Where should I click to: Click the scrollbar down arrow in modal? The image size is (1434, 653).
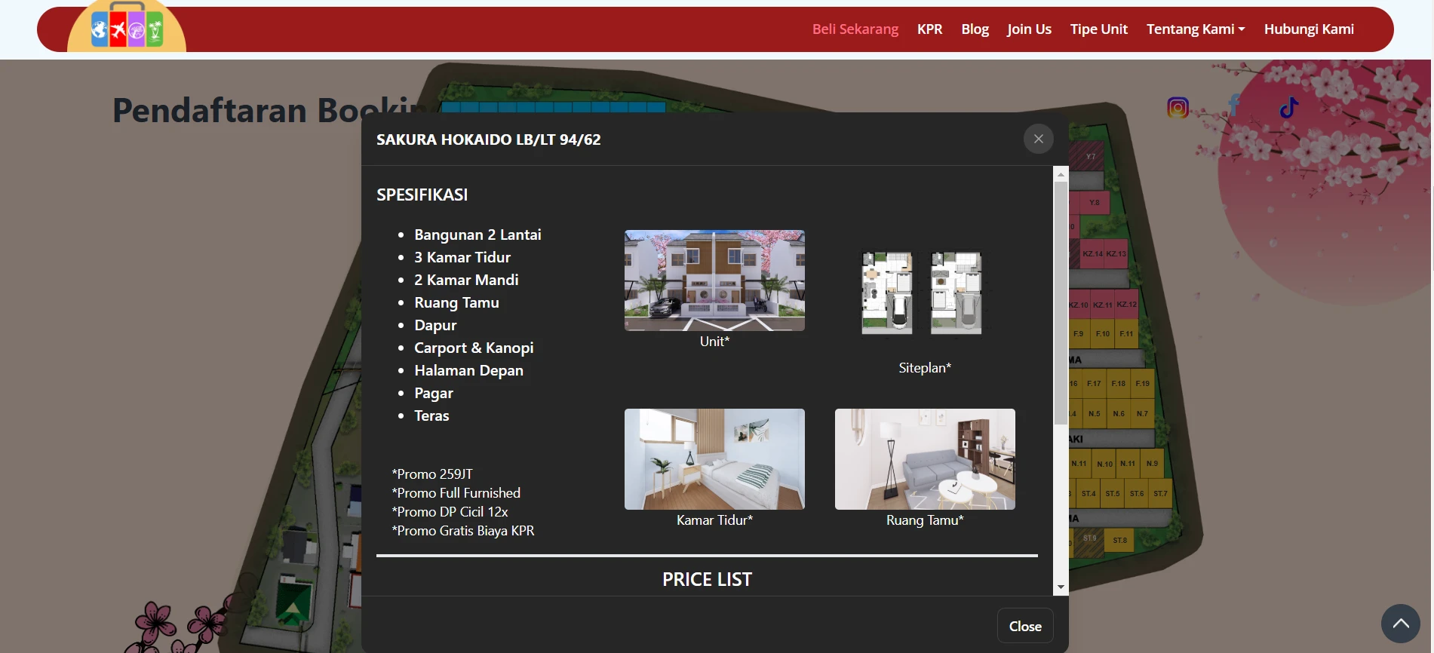[x=1061, y=587]
